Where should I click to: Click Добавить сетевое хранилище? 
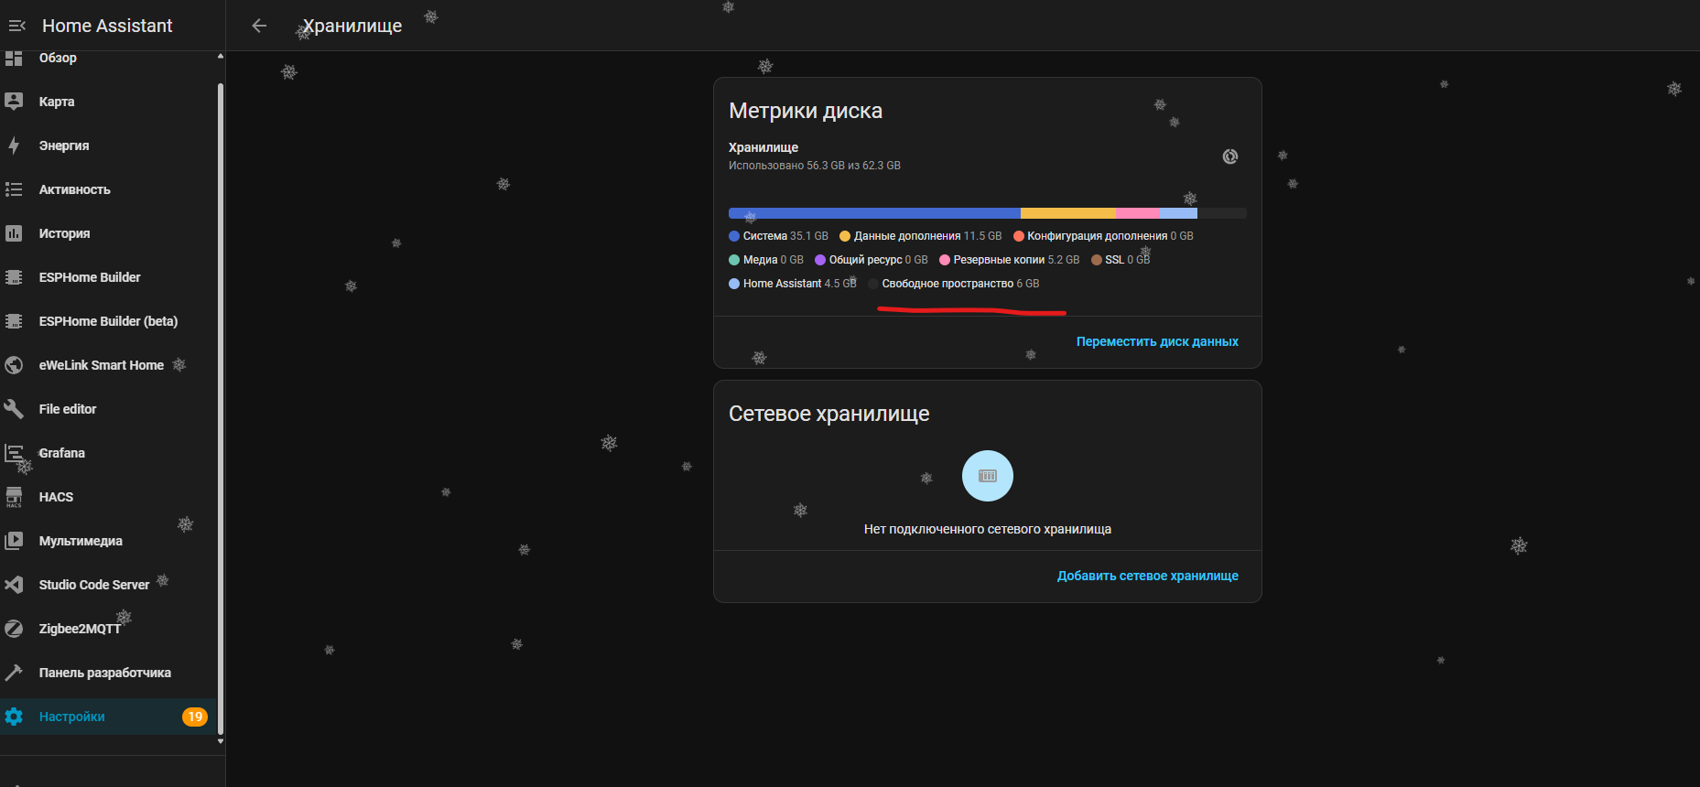pos(1147,576)
